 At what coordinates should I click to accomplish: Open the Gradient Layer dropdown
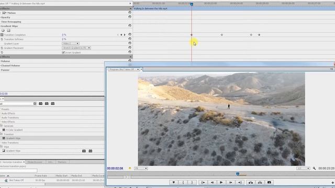pyautogui.click(x=71, y=43)
